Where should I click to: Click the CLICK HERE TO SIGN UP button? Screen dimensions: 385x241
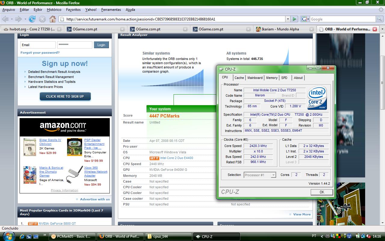(65, 96)
